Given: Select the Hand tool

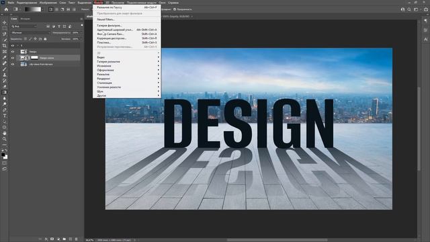Looking at the screenshot, I should (x=4, y=133).
